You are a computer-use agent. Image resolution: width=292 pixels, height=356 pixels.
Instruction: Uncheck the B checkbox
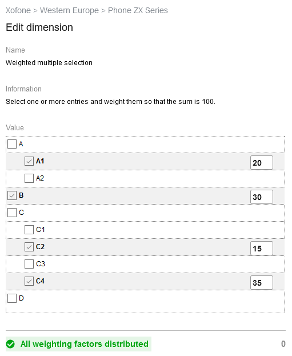12,195
